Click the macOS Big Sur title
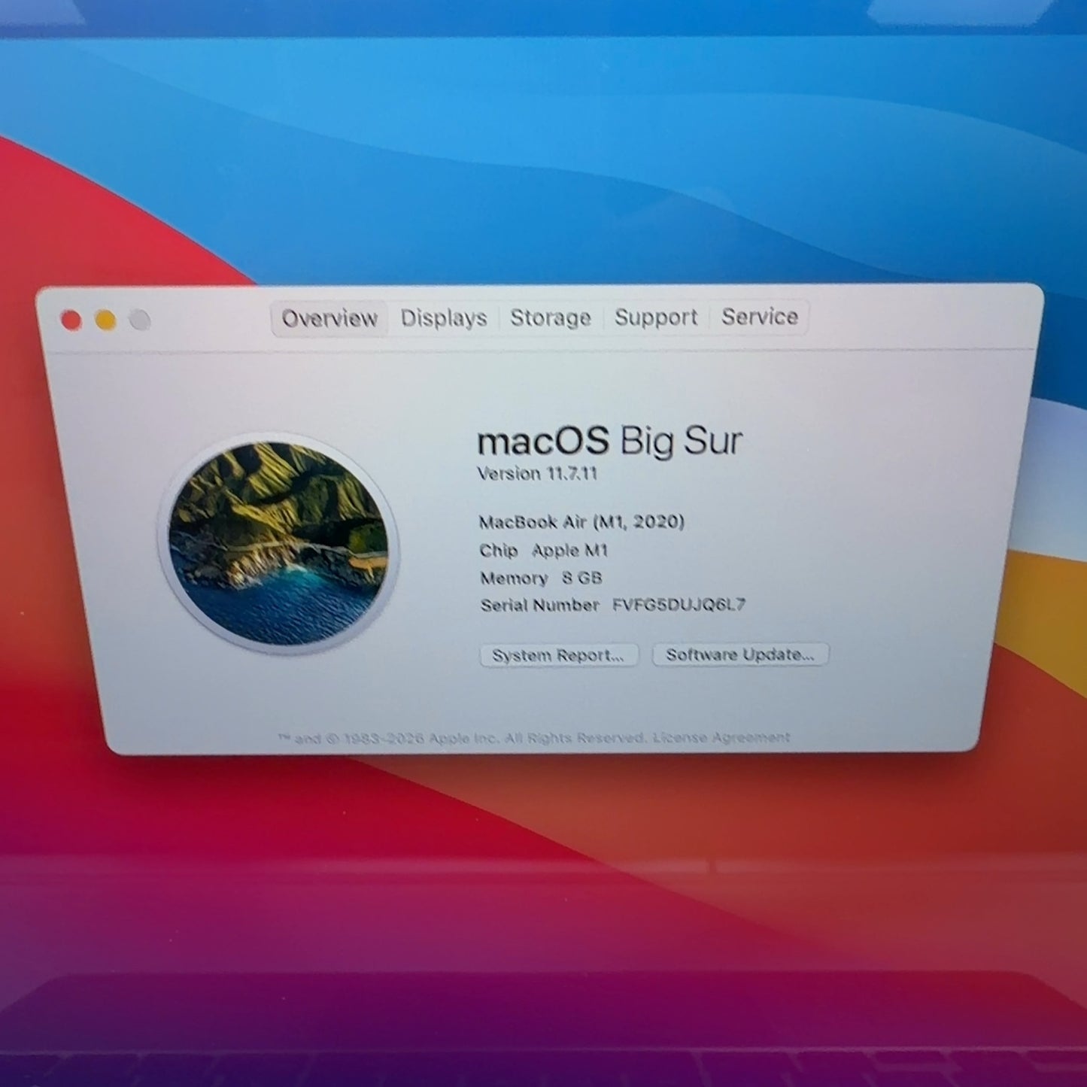 click(610, 442)
